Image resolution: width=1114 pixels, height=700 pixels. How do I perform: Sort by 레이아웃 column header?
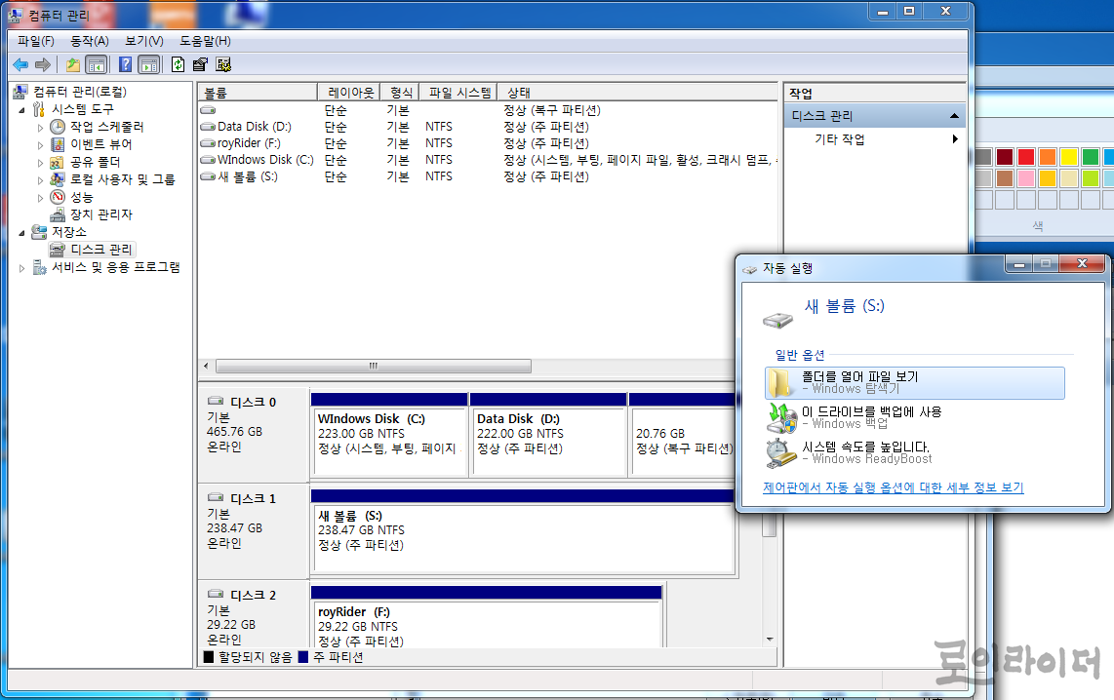349,93
